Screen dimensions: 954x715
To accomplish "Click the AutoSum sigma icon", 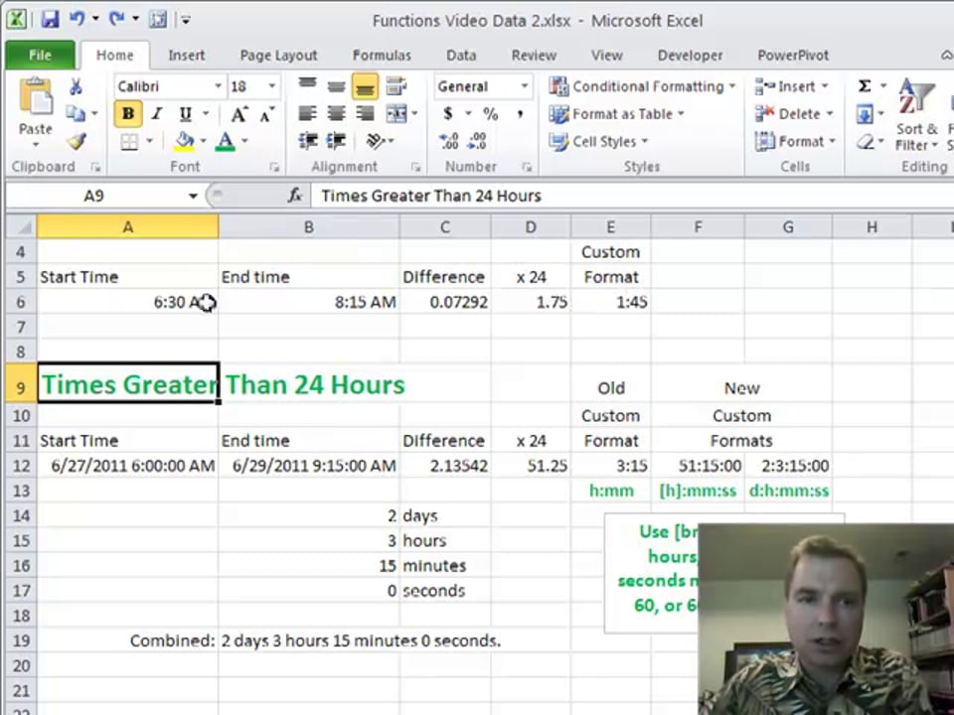I will coord(864,85).
